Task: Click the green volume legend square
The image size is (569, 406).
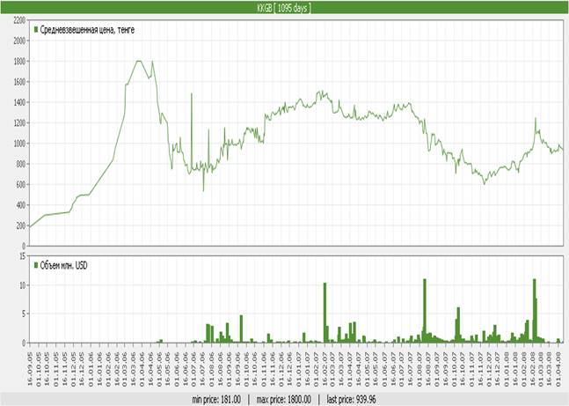Action: click(35, 264)
